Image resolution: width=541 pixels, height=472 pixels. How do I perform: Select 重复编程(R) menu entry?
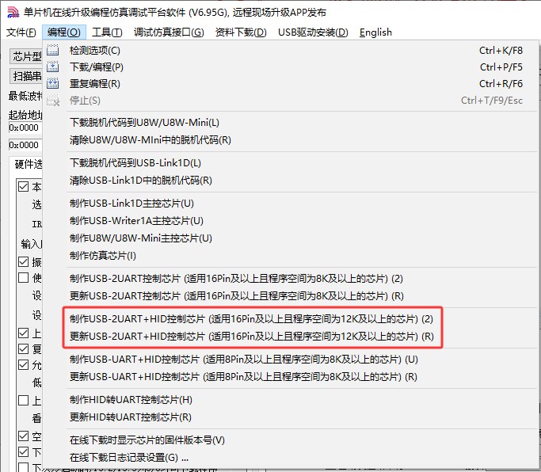291,83
